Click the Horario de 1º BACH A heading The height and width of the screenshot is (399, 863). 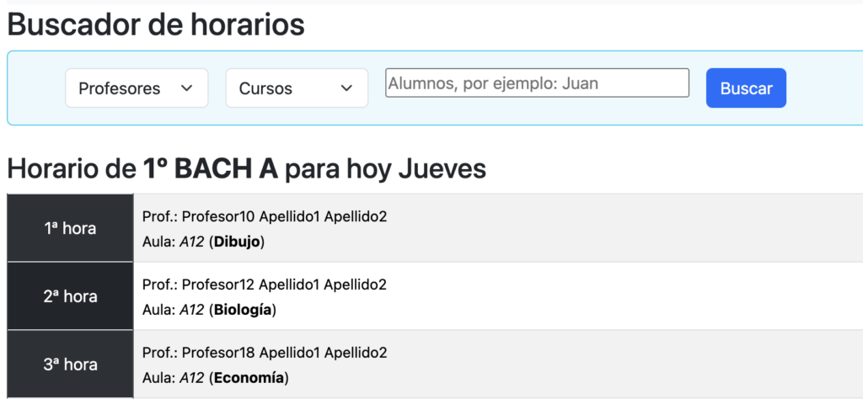247,168
